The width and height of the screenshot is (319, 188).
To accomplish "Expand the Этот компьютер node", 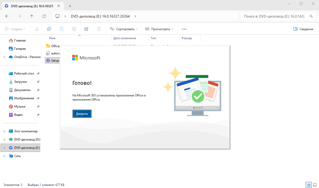I will click(x=4, y=131).
